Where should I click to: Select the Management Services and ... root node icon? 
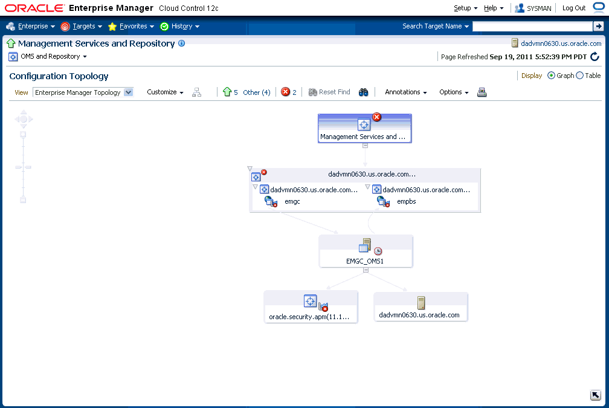point(364,125)
